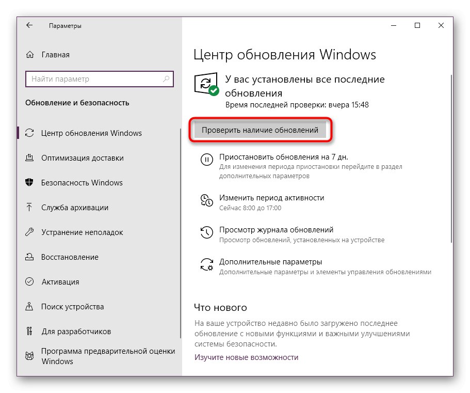Click the update status icon with green checkmark
Viewport: 470px width, 393px height.
(206, 84)
